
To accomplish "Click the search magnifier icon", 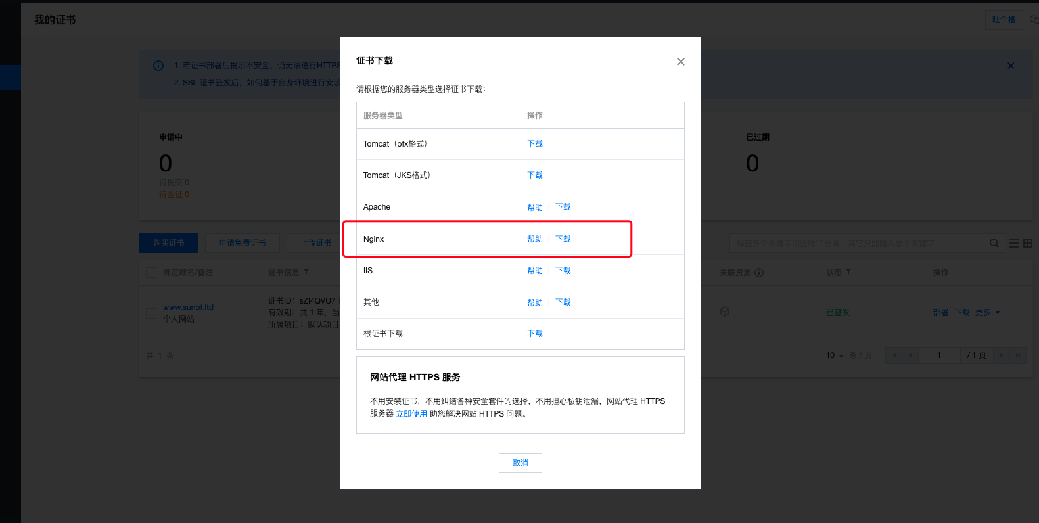I will 994,243.
